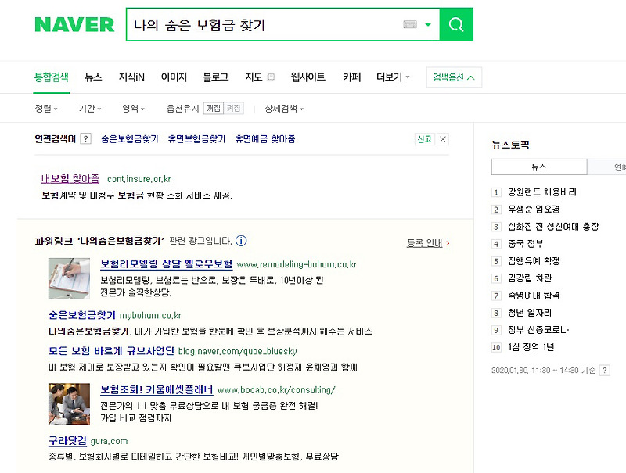Close the related searches box
This screenshot has width=626, height=473.
[x=443, y=139]
